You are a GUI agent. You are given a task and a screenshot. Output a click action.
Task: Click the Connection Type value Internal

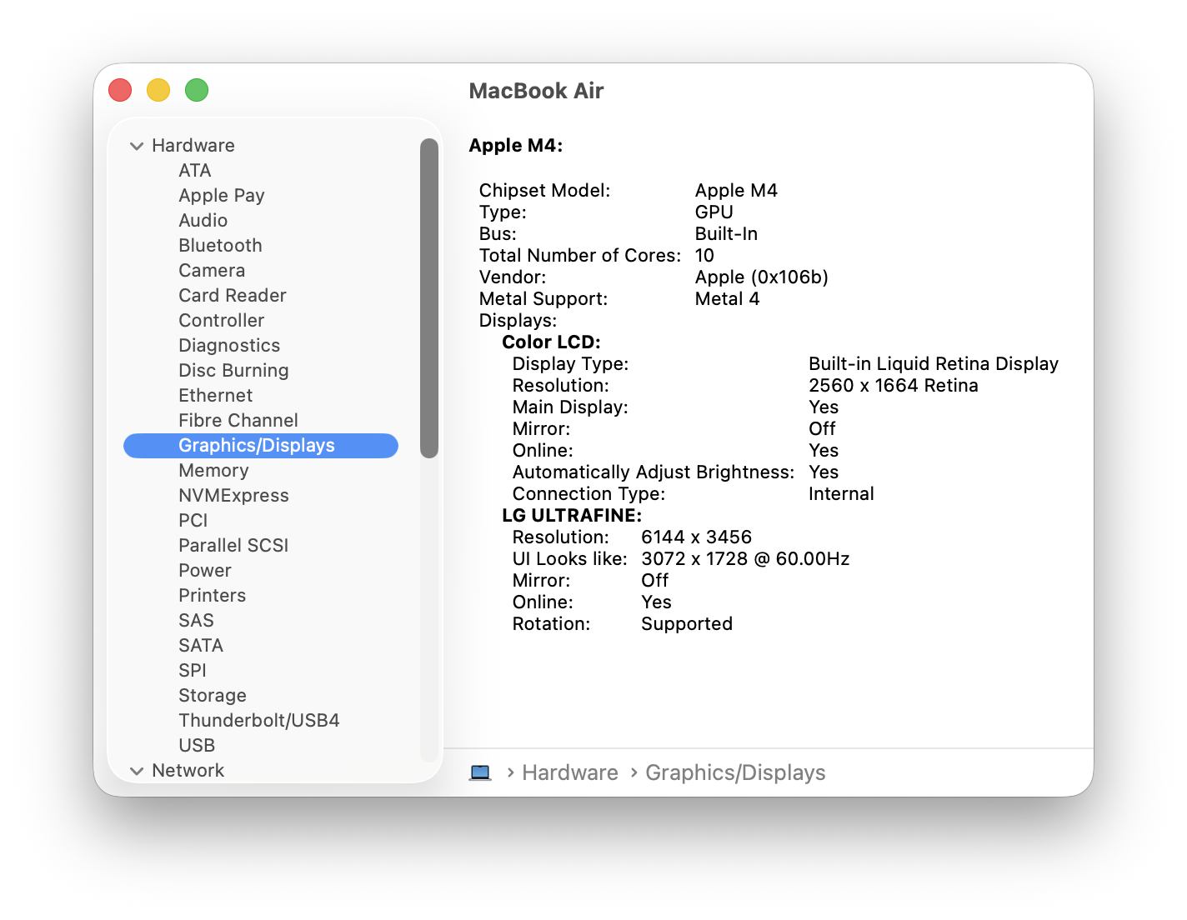click(841, 493)
